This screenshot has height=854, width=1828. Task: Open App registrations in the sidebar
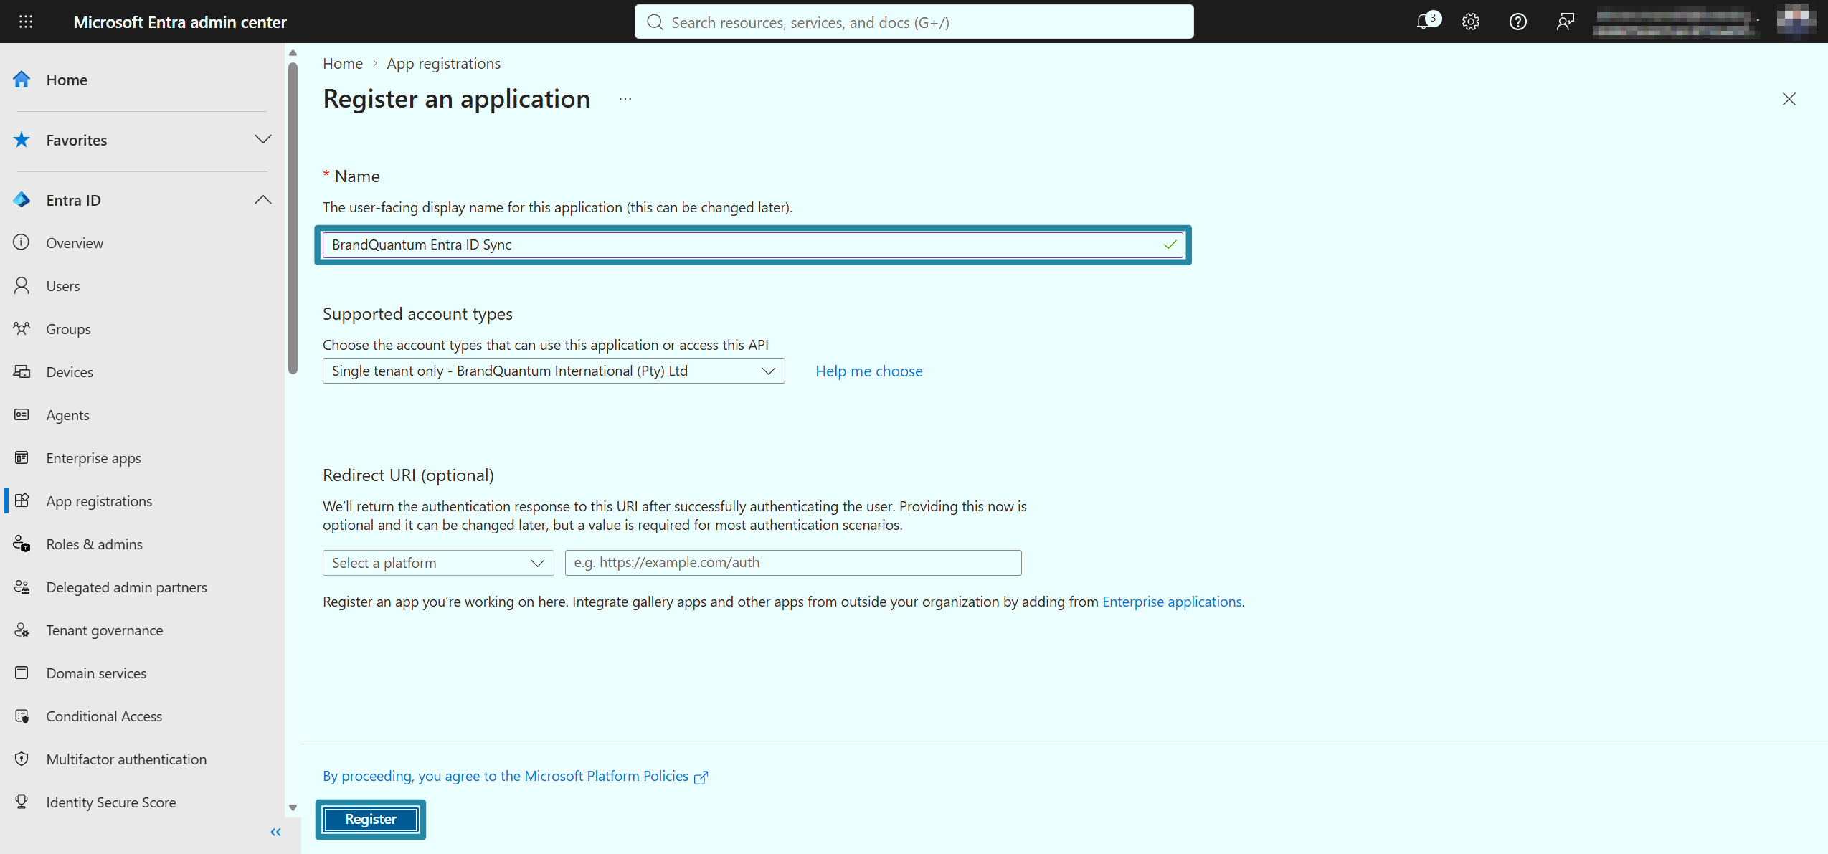click(x=99, y=500)
